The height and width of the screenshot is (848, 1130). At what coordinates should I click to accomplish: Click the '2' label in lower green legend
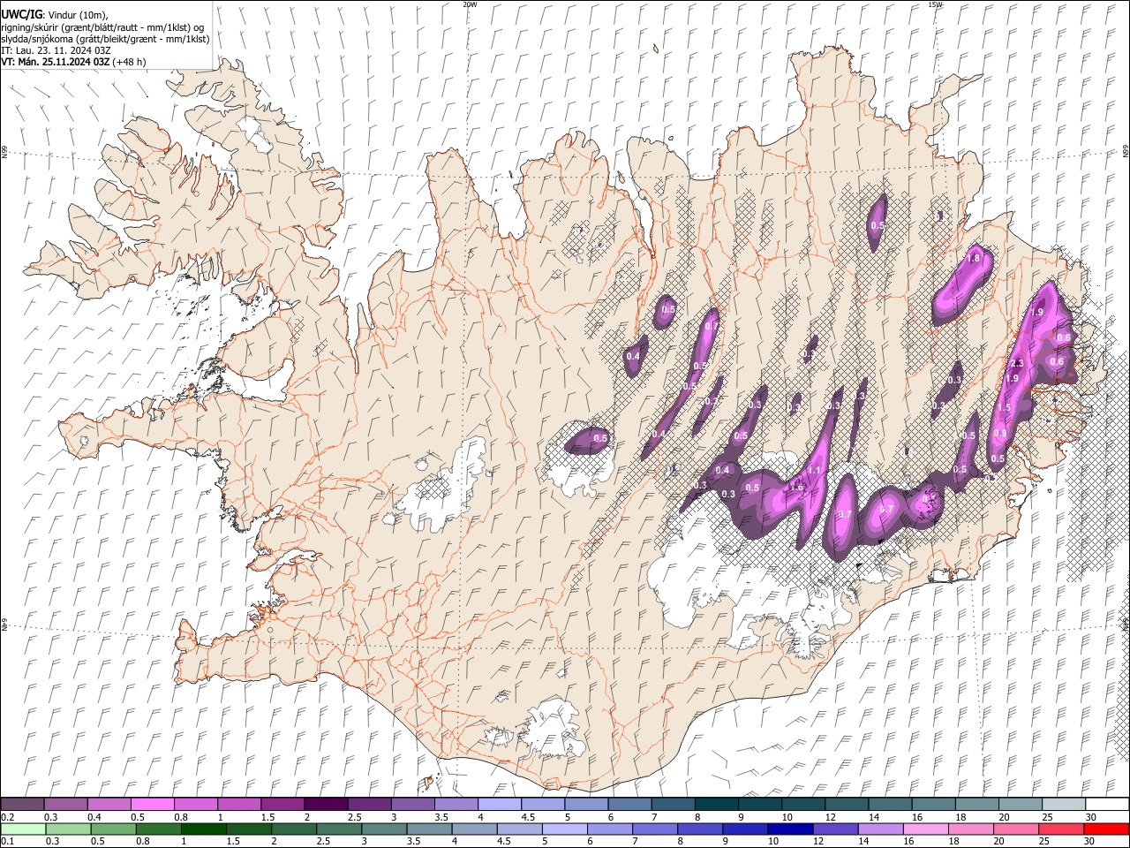point(274,841)
